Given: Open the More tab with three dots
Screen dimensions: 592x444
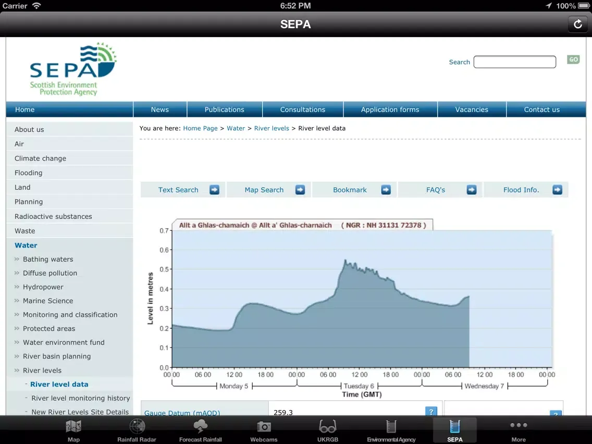Looking at the screenshot, I should (519, 430).
